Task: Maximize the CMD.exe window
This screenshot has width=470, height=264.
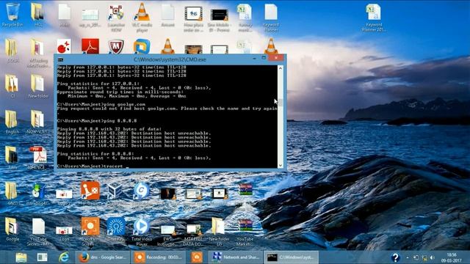Action: click(264, 58)
